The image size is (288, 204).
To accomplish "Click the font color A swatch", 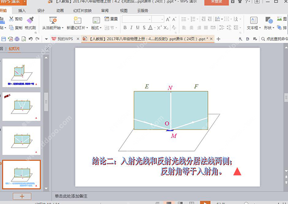I will 150,27.
